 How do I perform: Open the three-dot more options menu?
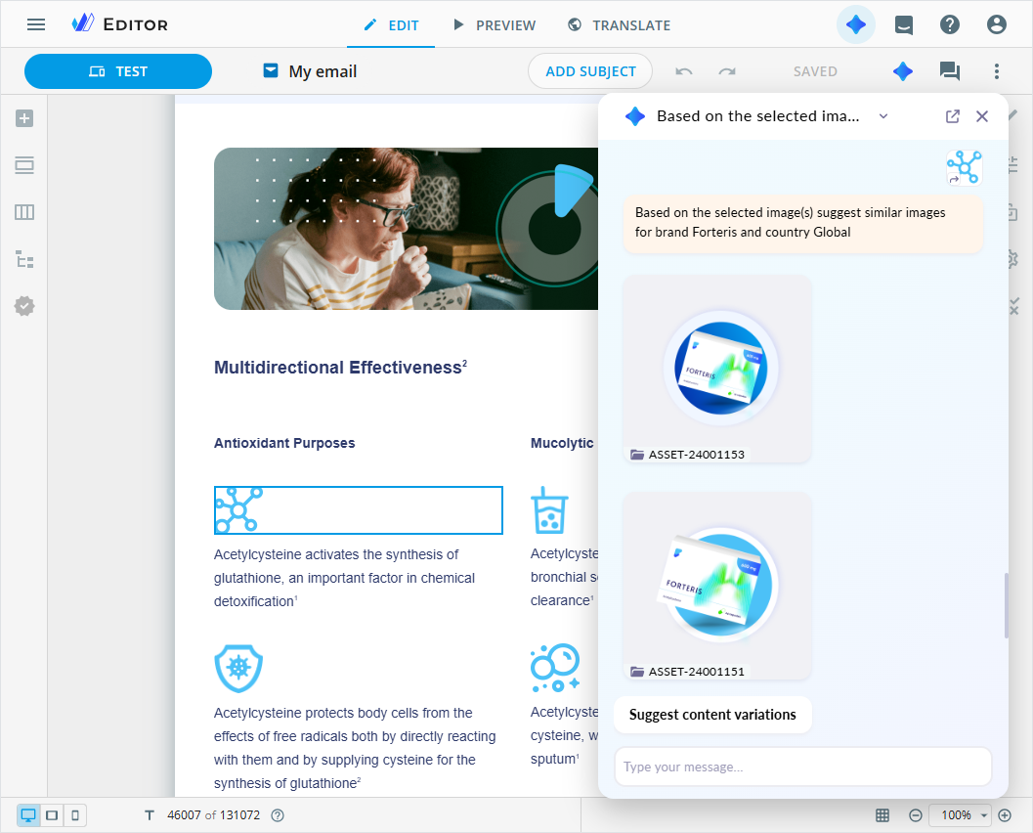[x=996, y=71]
